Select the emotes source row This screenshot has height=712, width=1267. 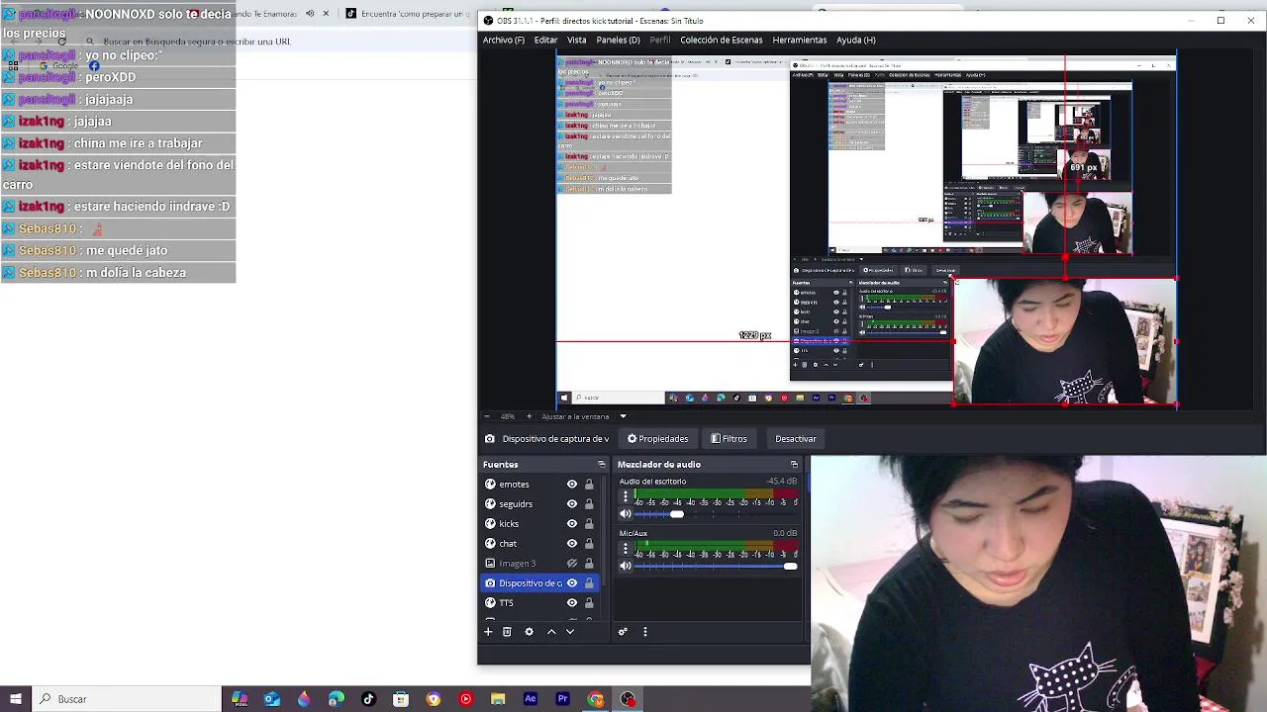(x=539, y=485)
